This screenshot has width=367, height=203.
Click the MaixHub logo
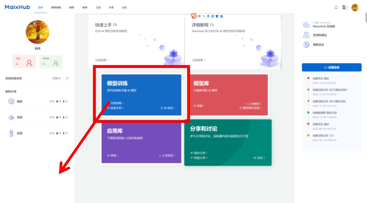point(17,7)
